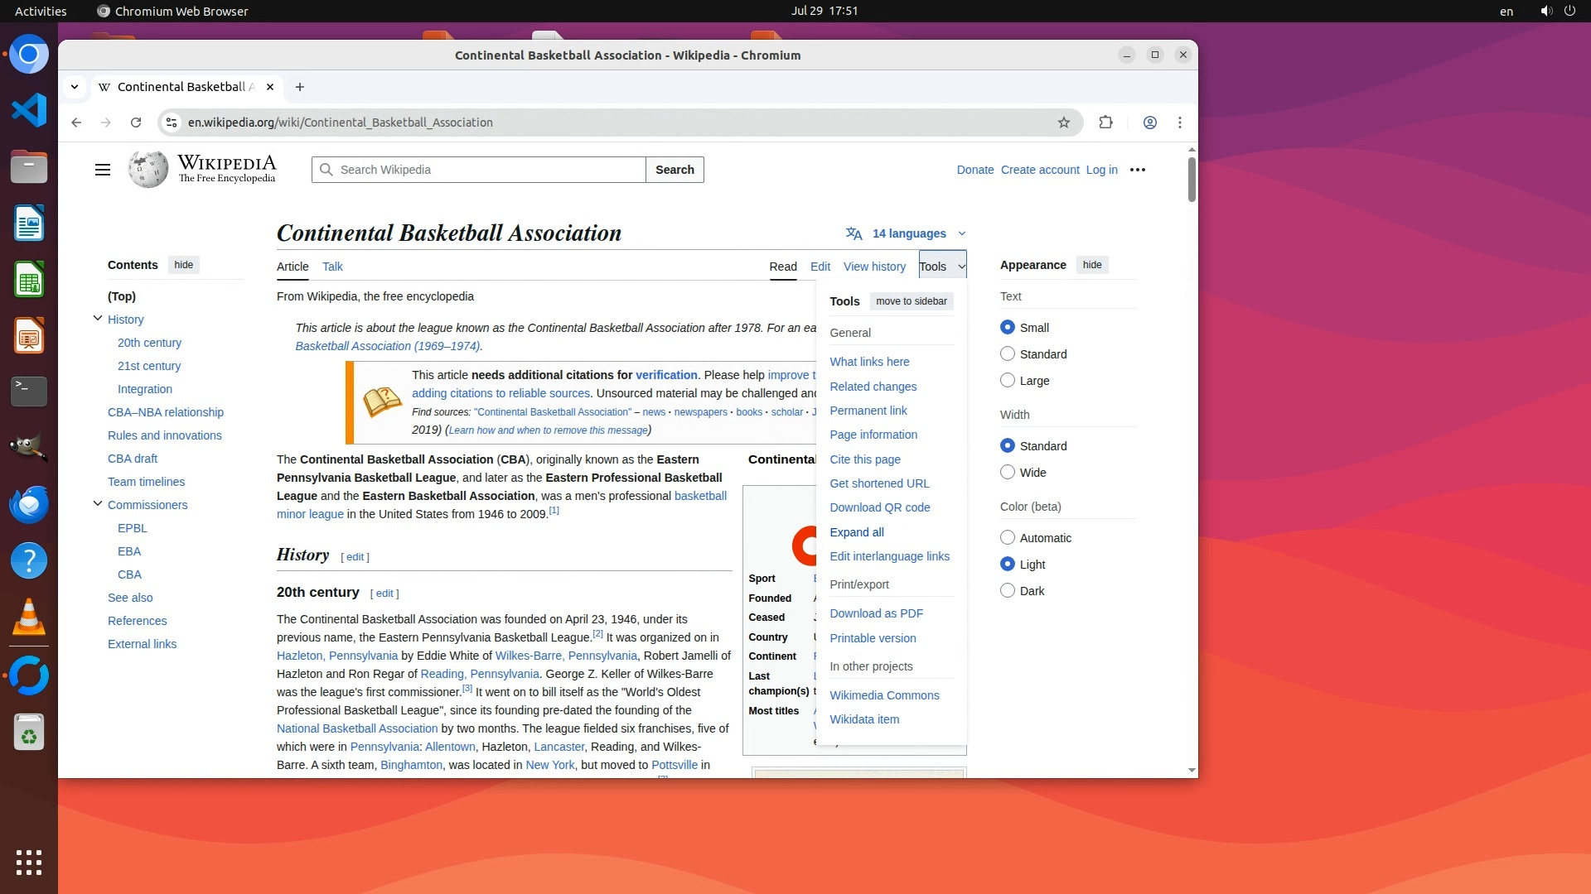
Task: Switch to the Talk tab
Action: pyautogui.click(x=332, y=267)
